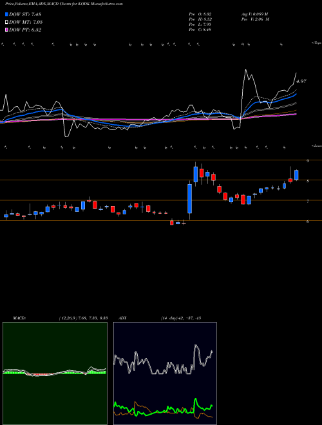Viewport: 322px width, 425px height.
Task: Click the 'Pre C: 8.48' value
Action: pos(200,30)
